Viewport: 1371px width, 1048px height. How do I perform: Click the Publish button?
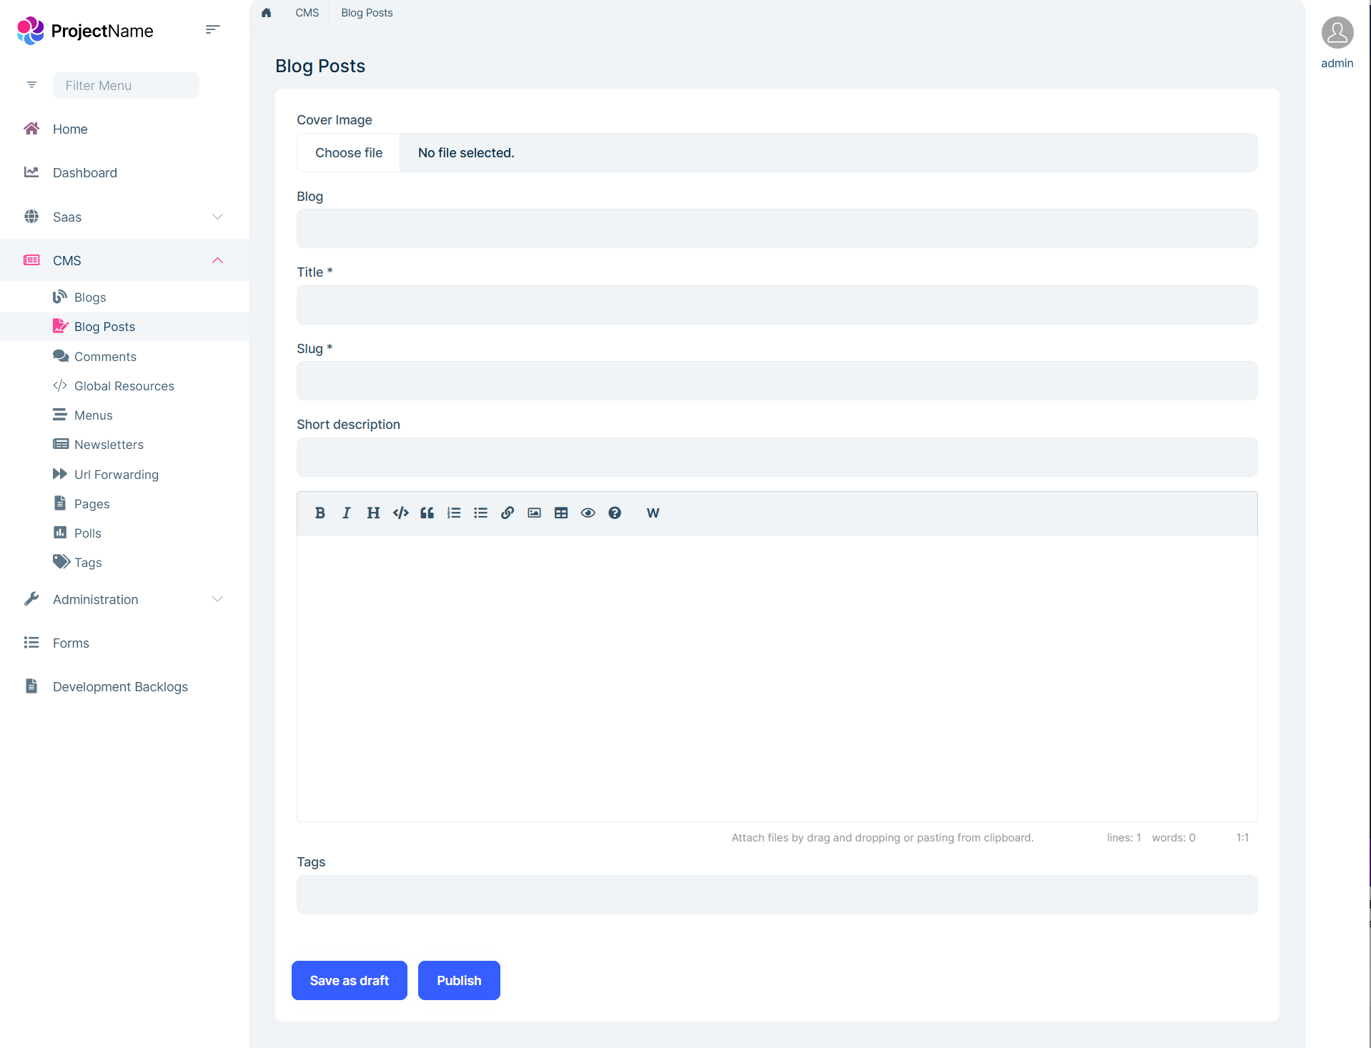[x=459, y=980]
